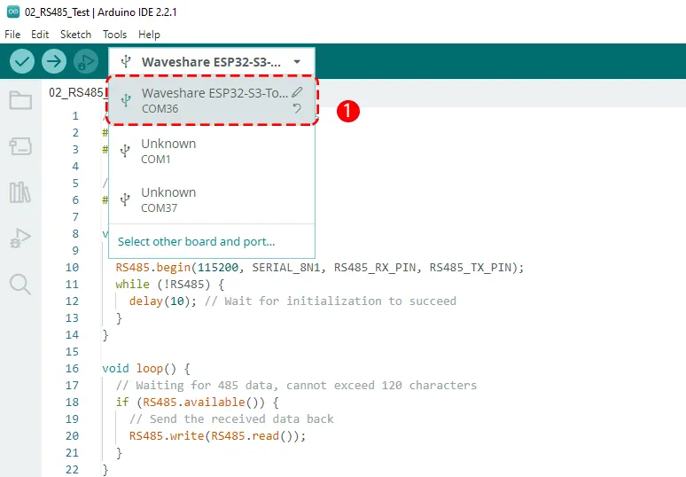The width and height of the screenshot is (686, 477).
Task: Click the Start Debugging toolbar icon
Action: coord(86,61)
